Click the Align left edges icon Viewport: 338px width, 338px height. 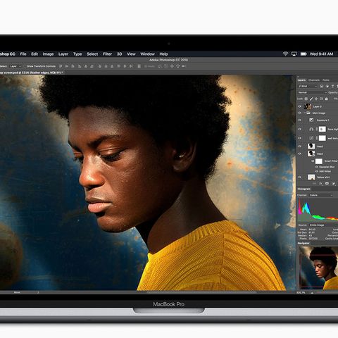(80, 66)
